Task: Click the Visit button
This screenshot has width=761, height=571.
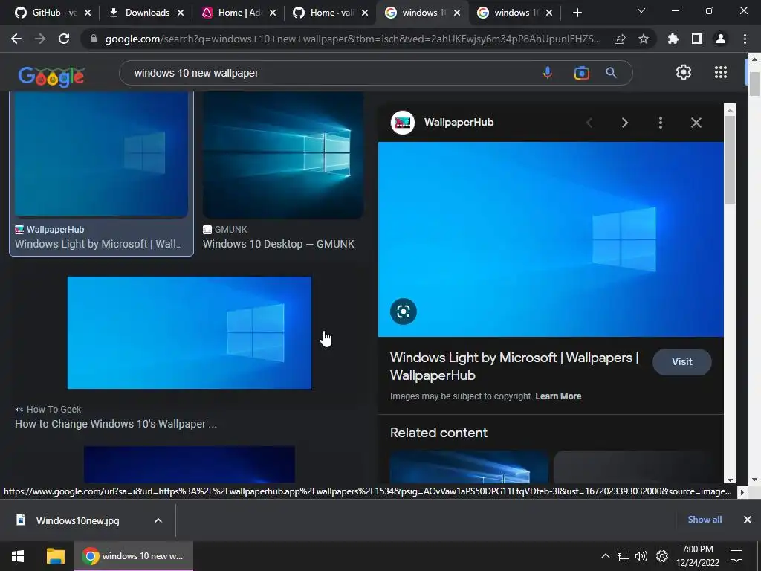Action: [682, 362]
